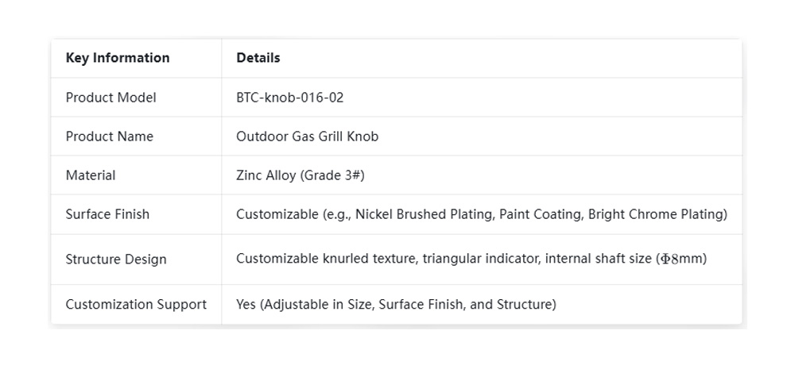Select the "Surface Finish" row label

107,214
